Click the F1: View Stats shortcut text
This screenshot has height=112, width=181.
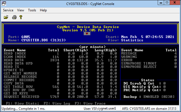22,103
